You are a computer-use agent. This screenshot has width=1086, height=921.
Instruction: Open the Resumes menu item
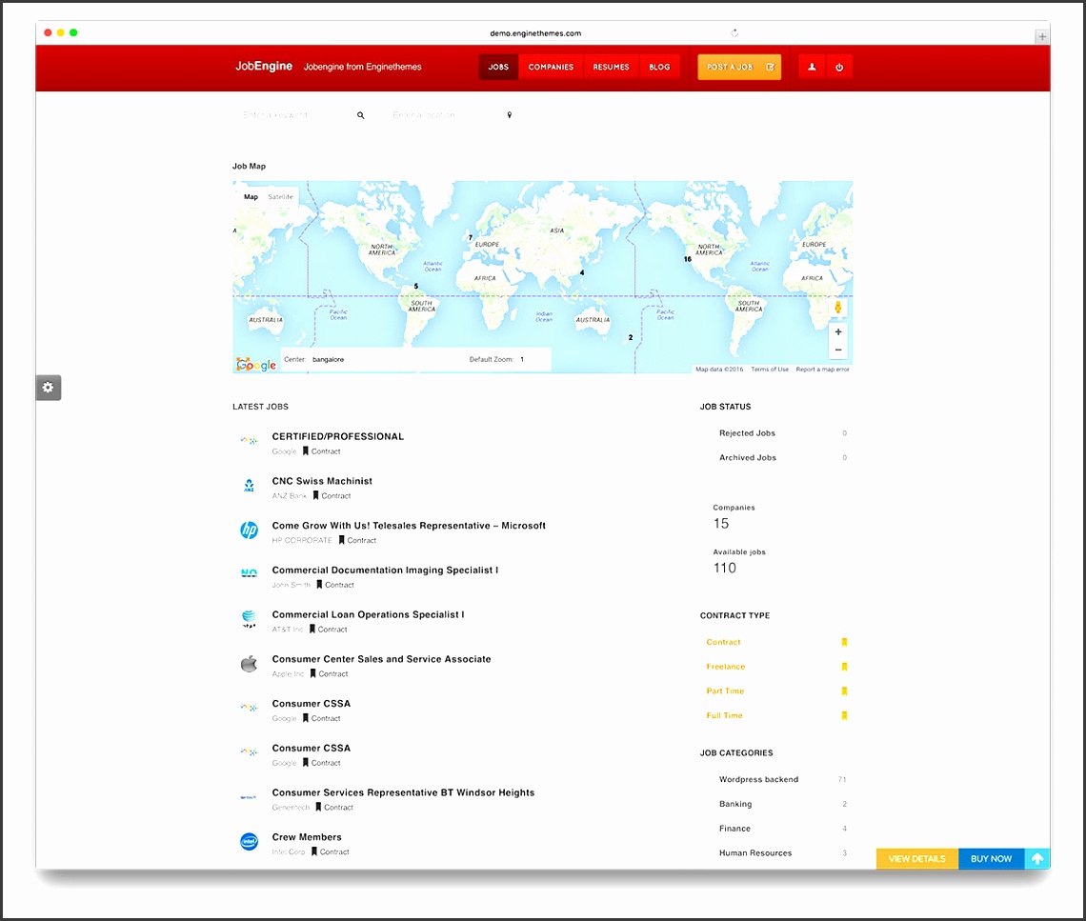611,68
